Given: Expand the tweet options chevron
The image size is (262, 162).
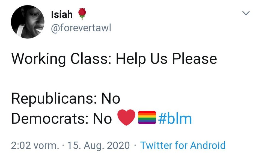Looking at the screenshot, I should [x=246, y=13].
